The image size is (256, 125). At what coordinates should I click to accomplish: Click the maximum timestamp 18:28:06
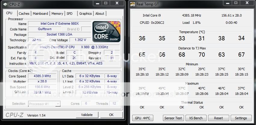tap(202, 94)
